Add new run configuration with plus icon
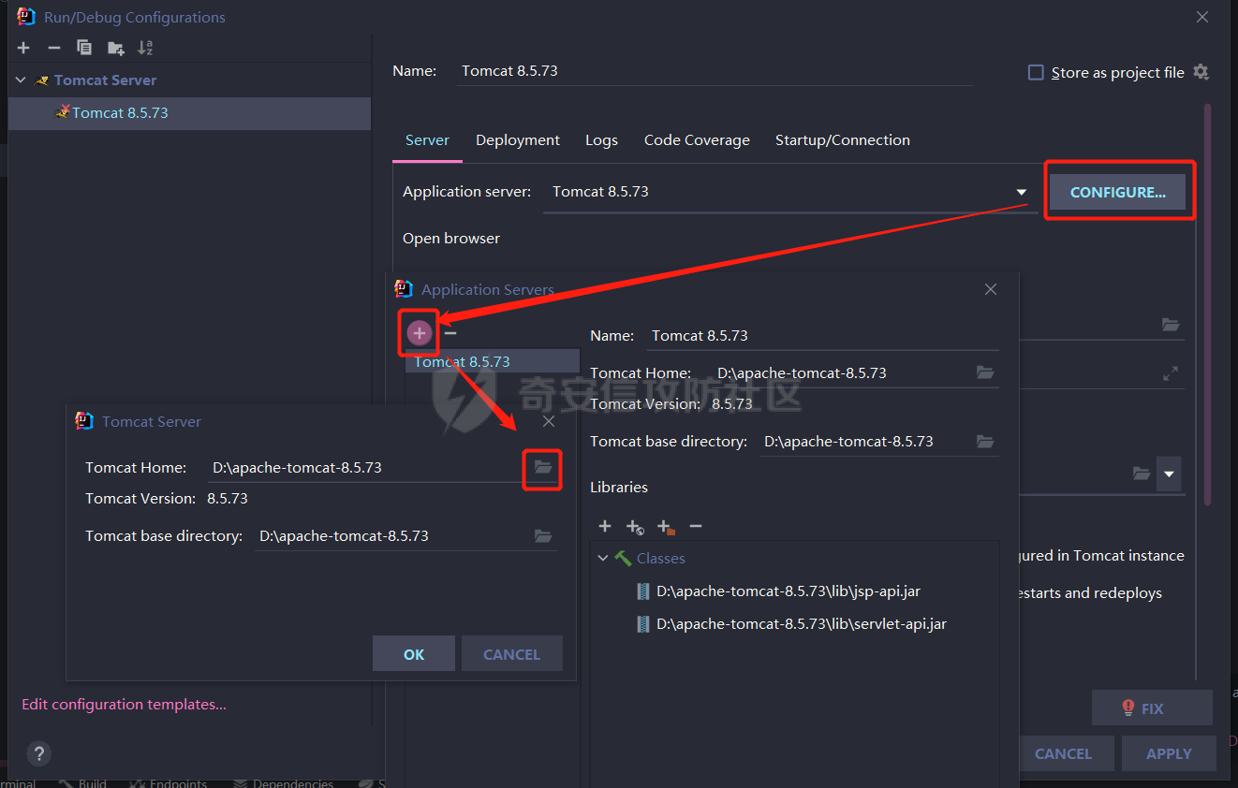This screenshot has width=1238, height=788. tap(24, 48)
